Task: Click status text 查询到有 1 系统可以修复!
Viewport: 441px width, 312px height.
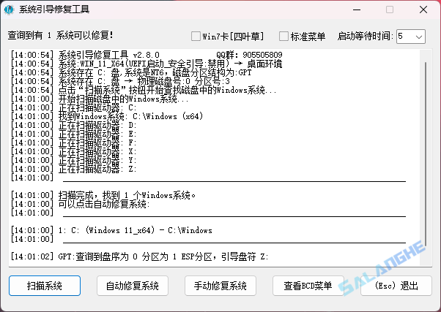Action: tap(61, 35)
